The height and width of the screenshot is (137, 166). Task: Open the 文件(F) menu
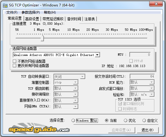12,12
